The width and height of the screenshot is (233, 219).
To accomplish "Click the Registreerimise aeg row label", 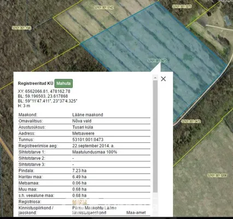I will point(38,146).
